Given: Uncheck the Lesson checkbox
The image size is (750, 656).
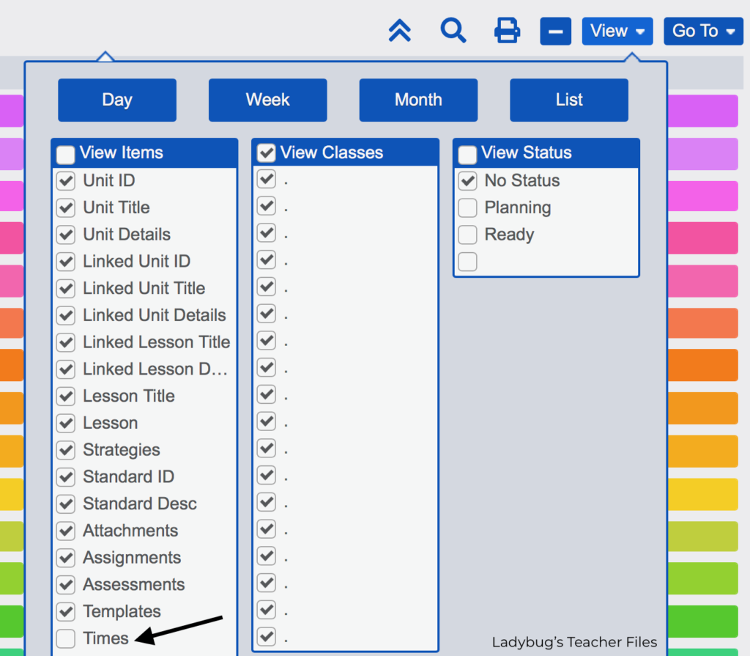Looking at the screenshot, I should pyautogui.click(x=65, y=424).
